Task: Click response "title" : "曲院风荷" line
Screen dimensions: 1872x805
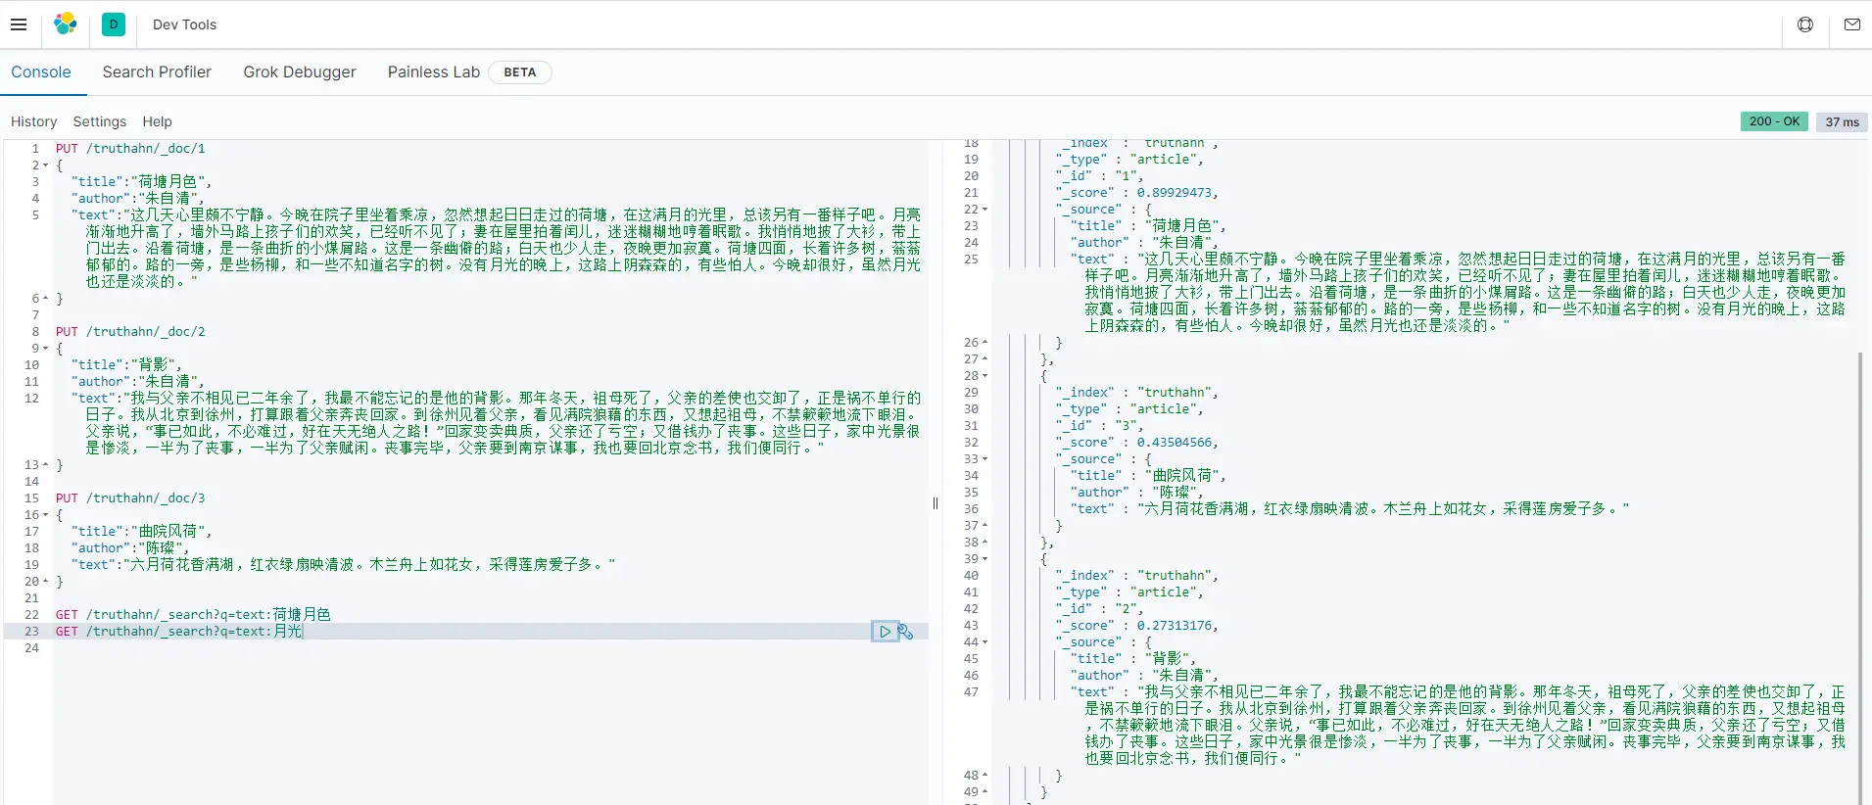Action: pos(1148,476)
